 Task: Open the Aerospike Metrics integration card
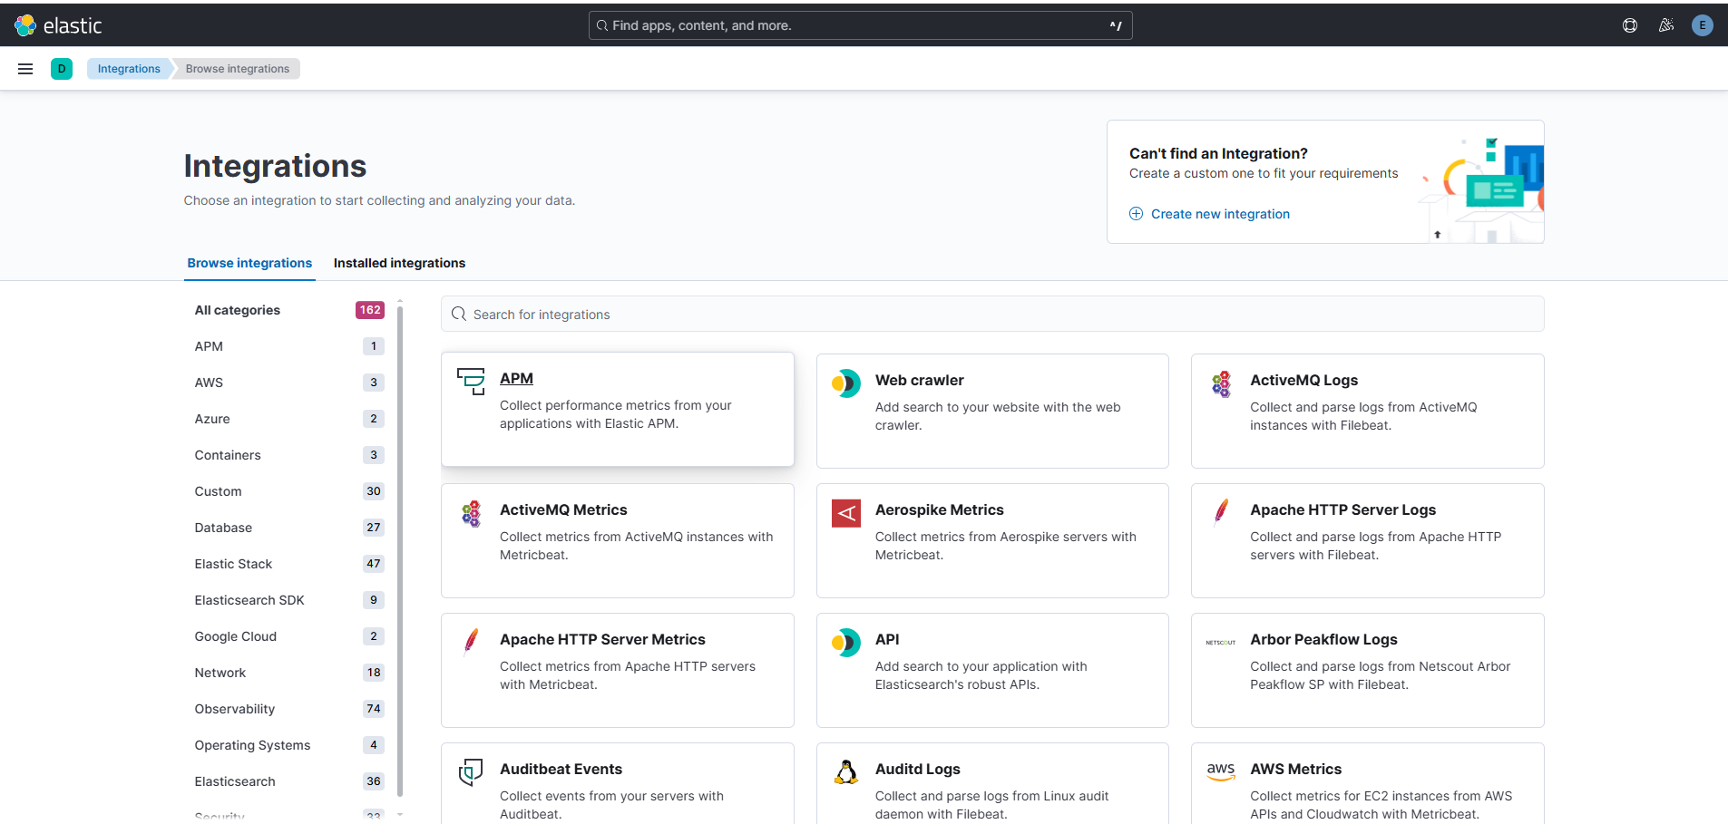click(992, 540)
